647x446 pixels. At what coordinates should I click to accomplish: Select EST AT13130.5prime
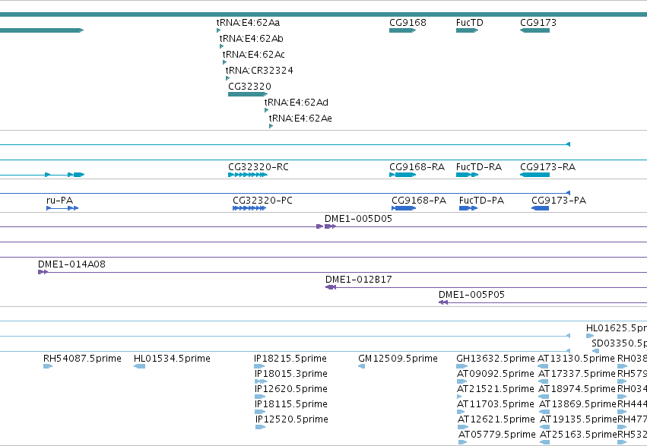click(x=543, y=366)
